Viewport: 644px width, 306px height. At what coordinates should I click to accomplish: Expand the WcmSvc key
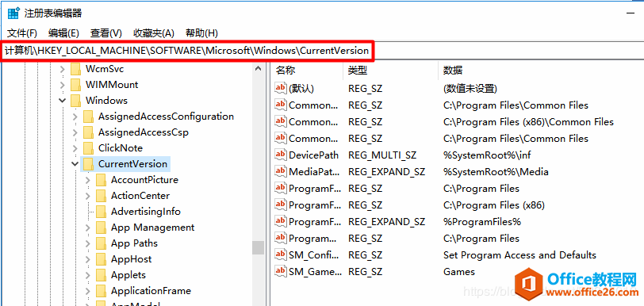[63, 70]
